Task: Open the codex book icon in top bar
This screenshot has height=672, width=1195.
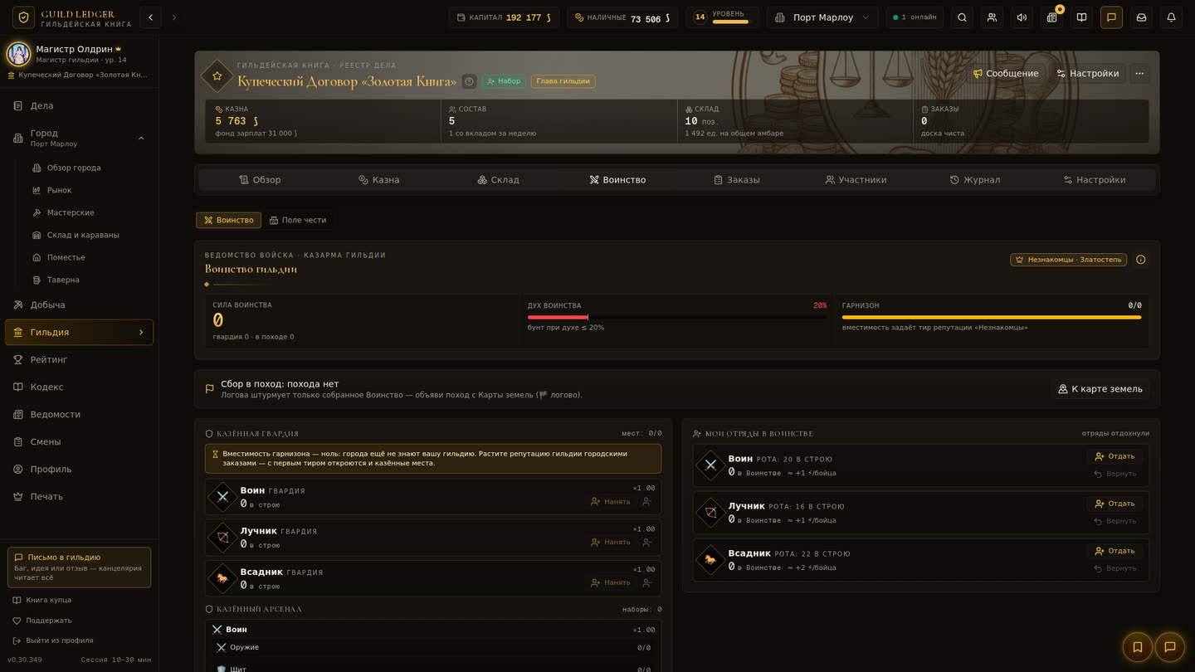Action: point(1081,17)
